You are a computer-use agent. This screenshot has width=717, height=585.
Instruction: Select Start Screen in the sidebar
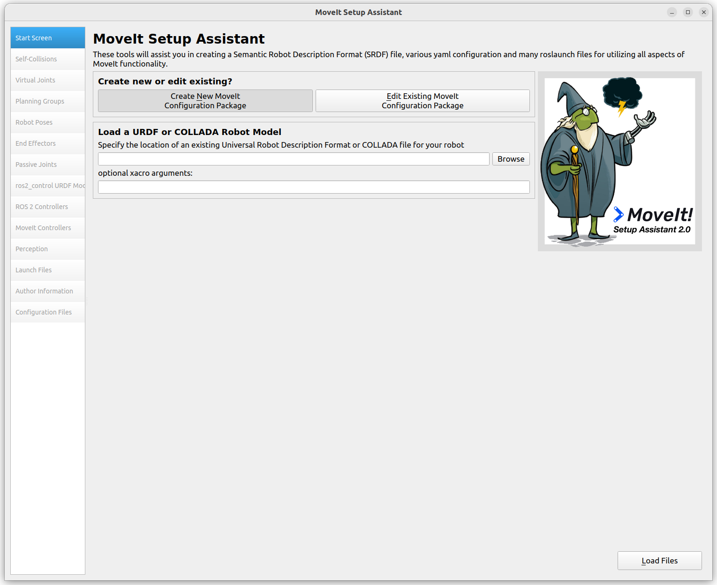coord(48,38)
